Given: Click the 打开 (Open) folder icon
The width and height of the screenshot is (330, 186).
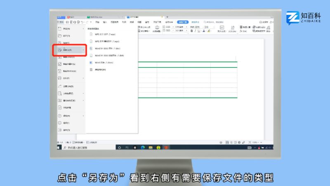Looking at the screenshot, I should 60,36.
